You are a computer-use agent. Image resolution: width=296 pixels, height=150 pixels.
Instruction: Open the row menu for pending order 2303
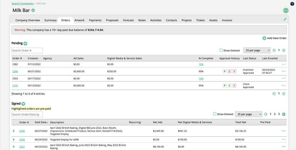pos(284,78)
